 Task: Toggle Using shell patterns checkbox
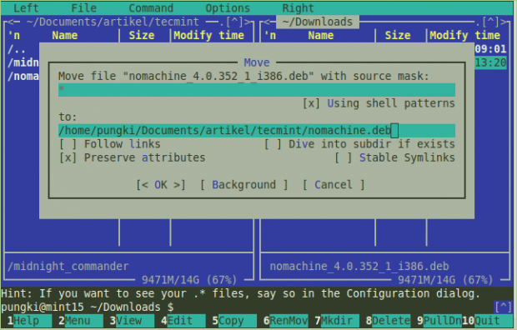point(379,103)
